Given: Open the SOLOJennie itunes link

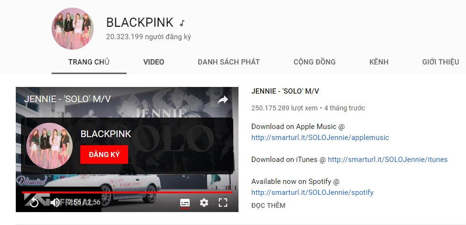Looking at the screenshot, I should [388, 160].
